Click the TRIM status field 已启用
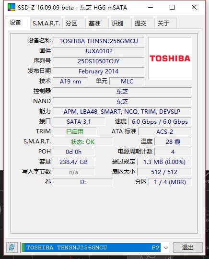Viewport: 209px width, 259px height. tap(75, 131)
